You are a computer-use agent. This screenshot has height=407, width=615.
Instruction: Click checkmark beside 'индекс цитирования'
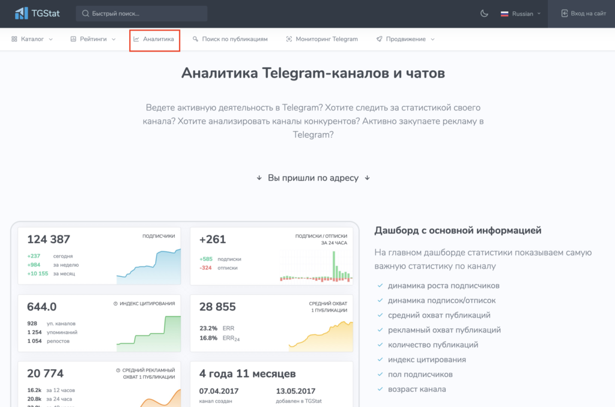point(380,360)
